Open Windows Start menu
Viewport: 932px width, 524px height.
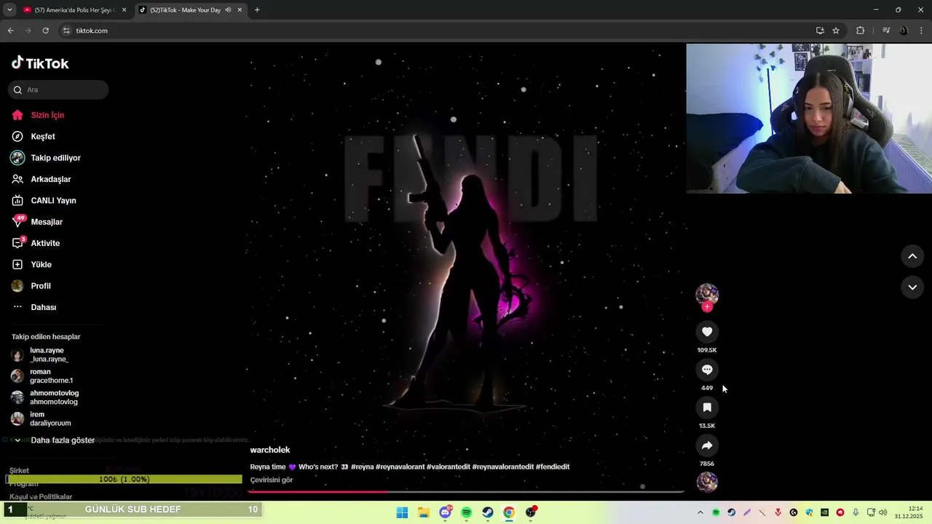[402, 512]
